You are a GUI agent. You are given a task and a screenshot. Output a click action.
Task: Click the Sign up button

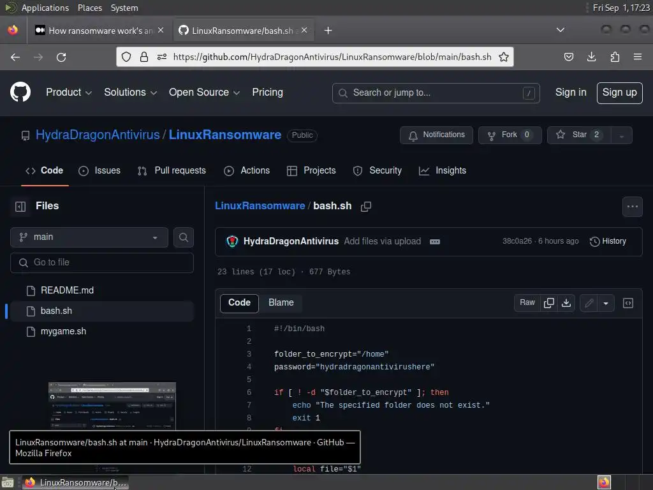tap(620, 93)
